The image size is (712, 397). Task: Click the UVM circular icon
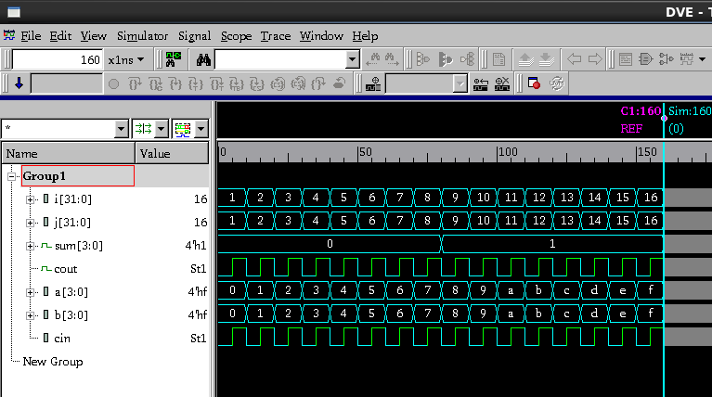click(557, 83)
